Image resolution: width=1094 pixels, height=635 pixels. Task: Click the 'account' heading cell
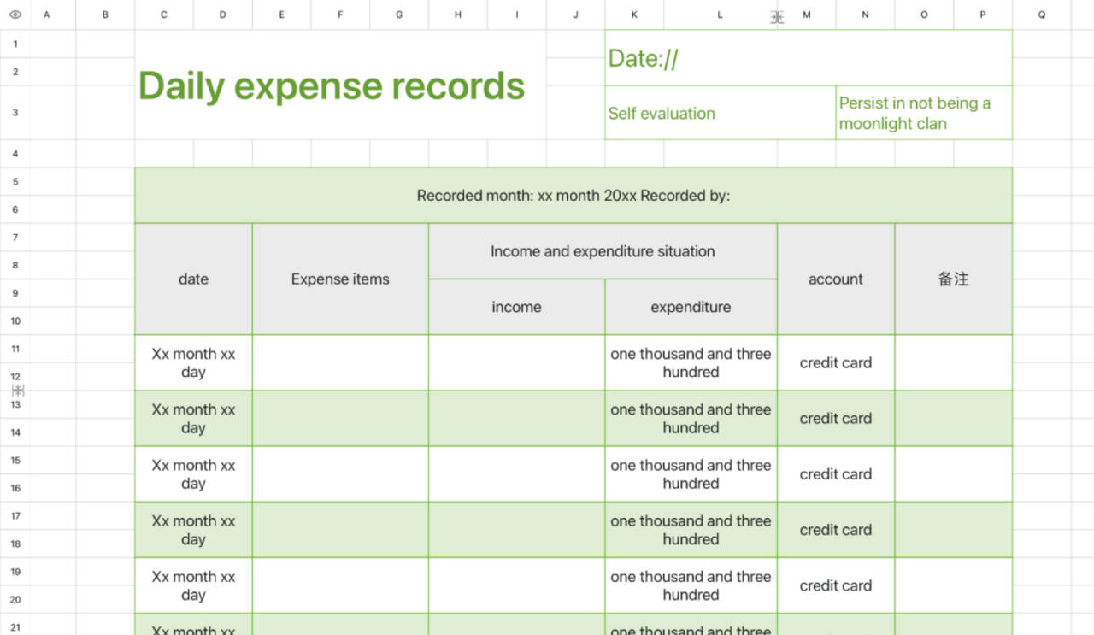(836, 279)
